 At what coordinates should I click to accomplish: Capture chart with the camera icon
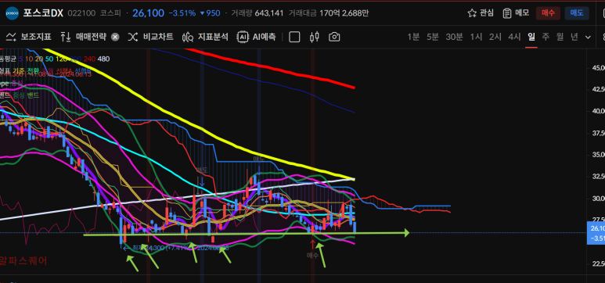(334, 37)
